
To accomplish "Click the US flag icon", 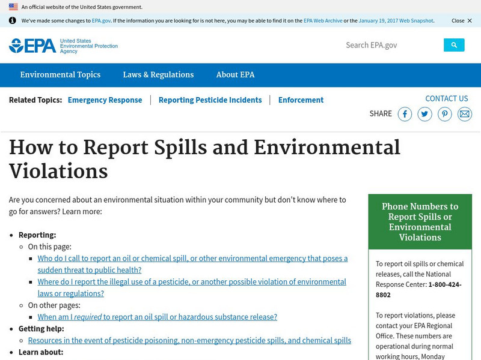I will pyautogui.click(x=13, y=7).
